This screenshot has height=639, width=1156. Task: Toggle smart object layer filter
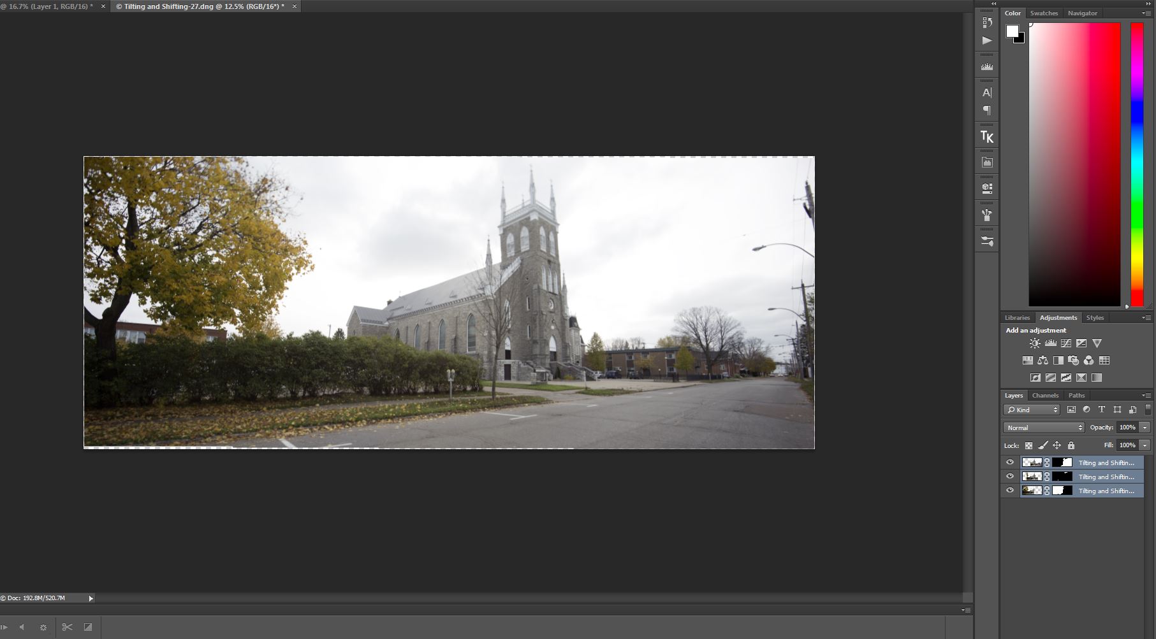pos(1132,410)
